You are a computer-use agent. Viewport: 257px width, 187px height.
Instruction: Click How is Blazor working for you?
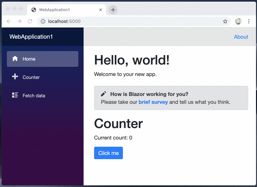[x=149, y=94]
